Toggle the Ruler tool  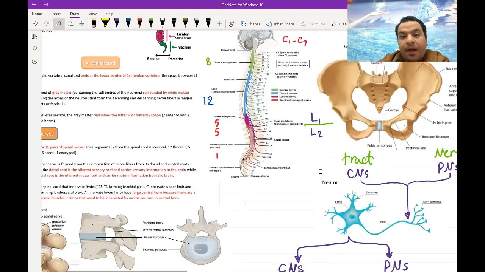[339, 24]
